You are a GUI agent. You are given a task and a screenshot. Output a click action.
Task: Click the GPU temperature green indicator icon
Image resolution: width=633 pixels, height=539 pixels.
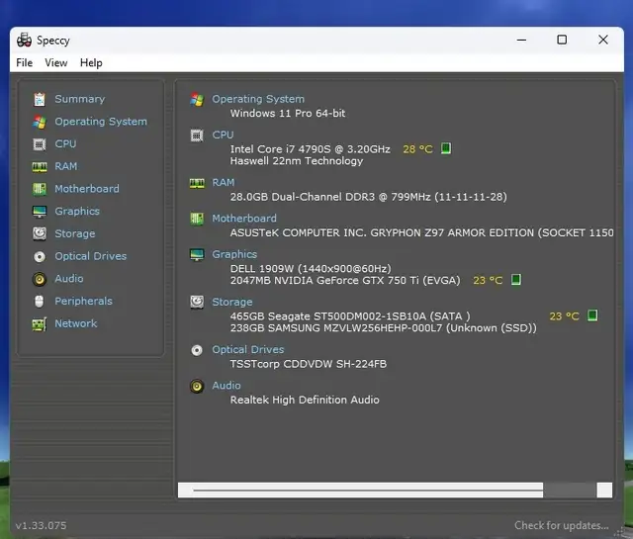pos(516,280)
